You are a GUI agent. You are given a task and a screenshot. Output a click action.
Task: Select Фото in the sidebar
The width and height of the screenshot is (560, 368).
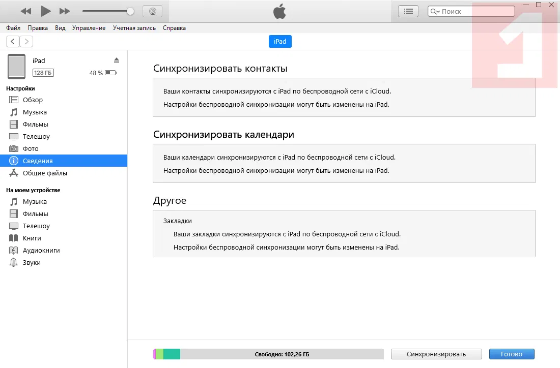[x=31, y=149]
